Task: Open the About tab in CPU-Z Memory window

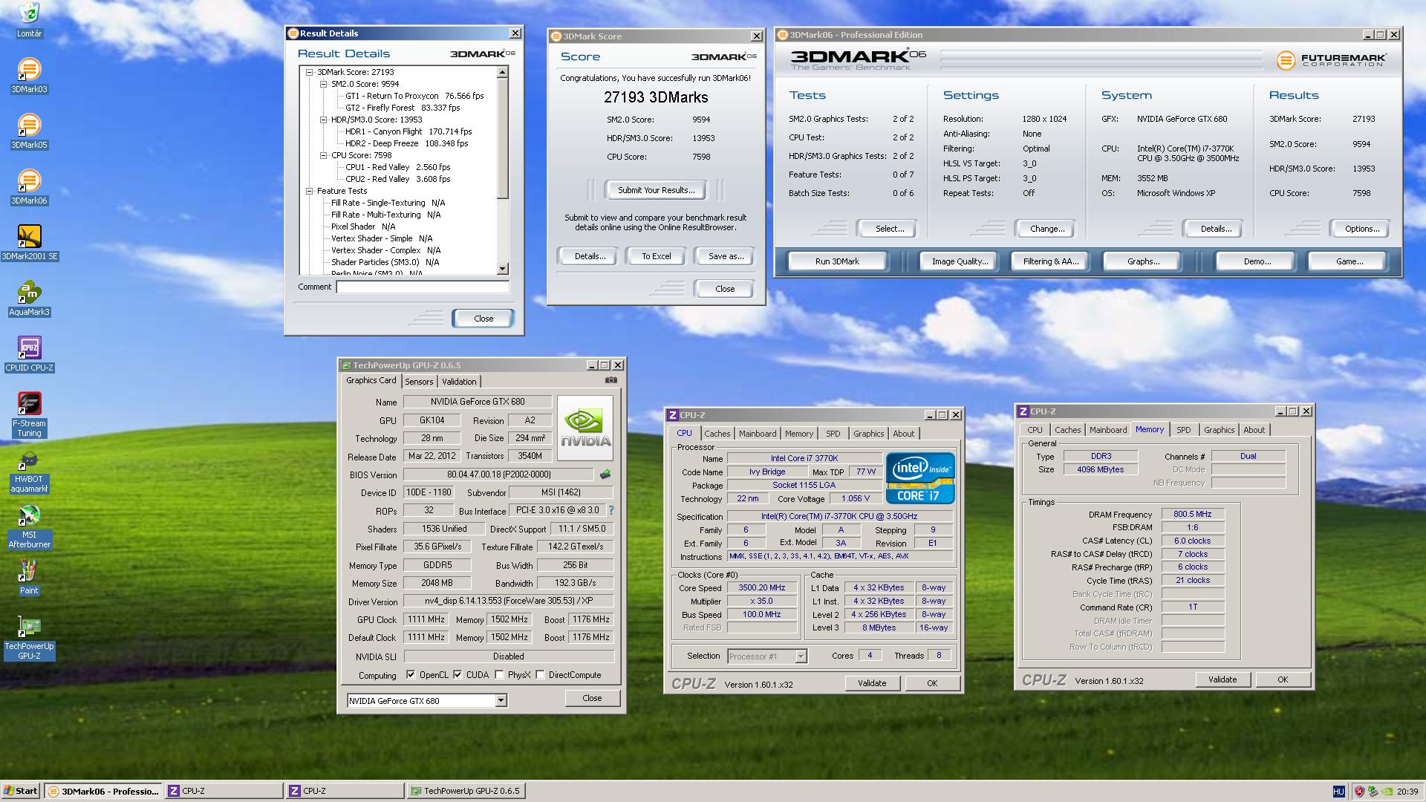Action: tap(1254, 430)
